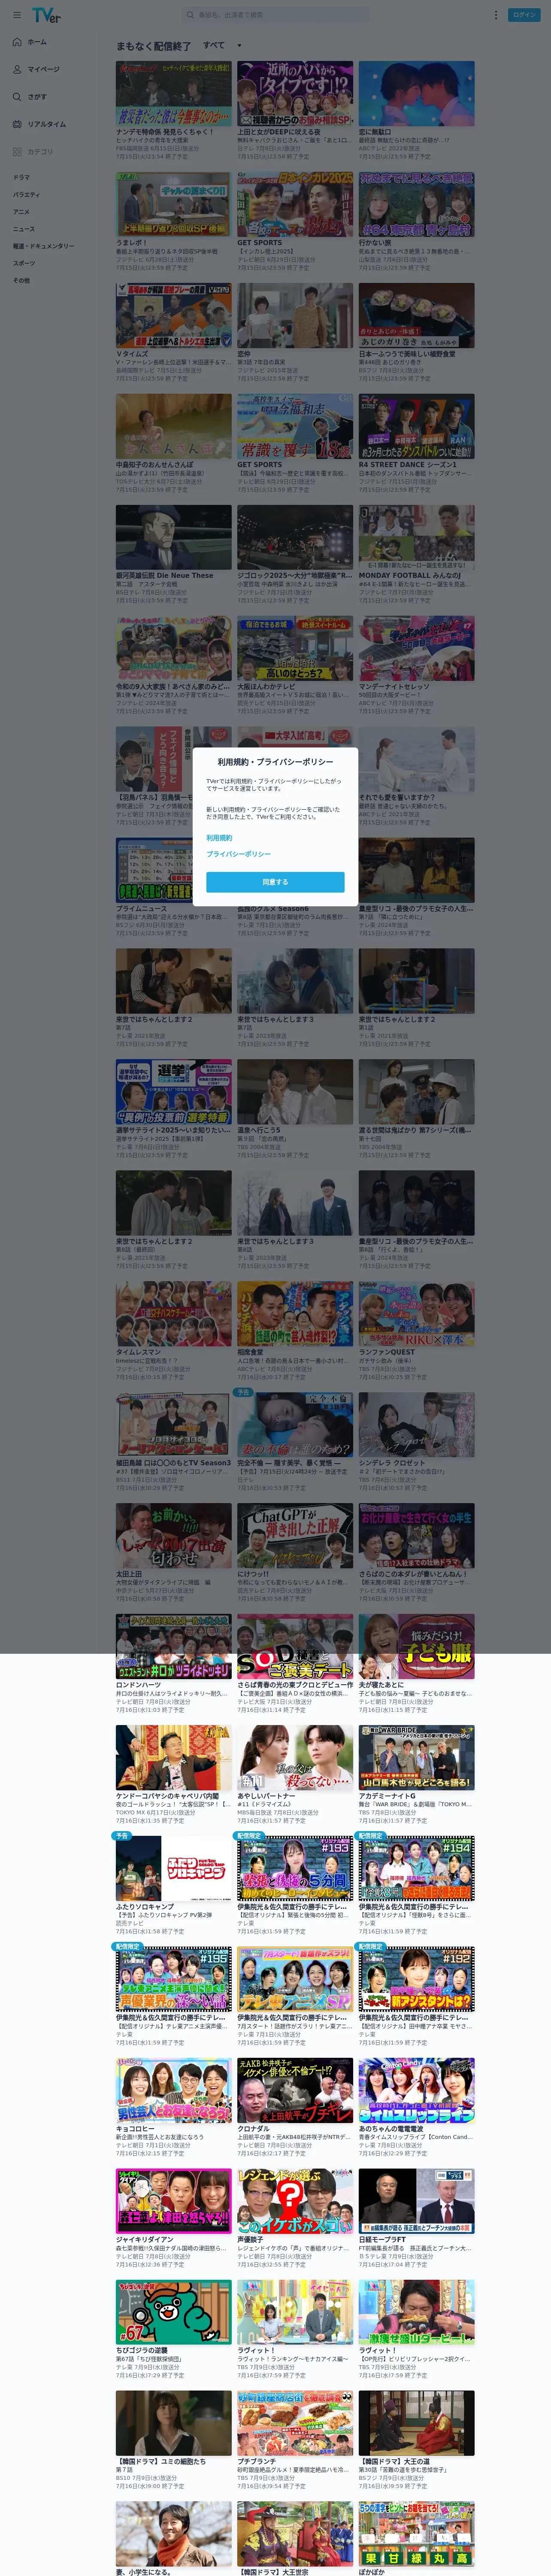Click the ちびゴジラの逆襲 title text
The width and height of the screenshot is (551, 2576).
click(141, 2350)
